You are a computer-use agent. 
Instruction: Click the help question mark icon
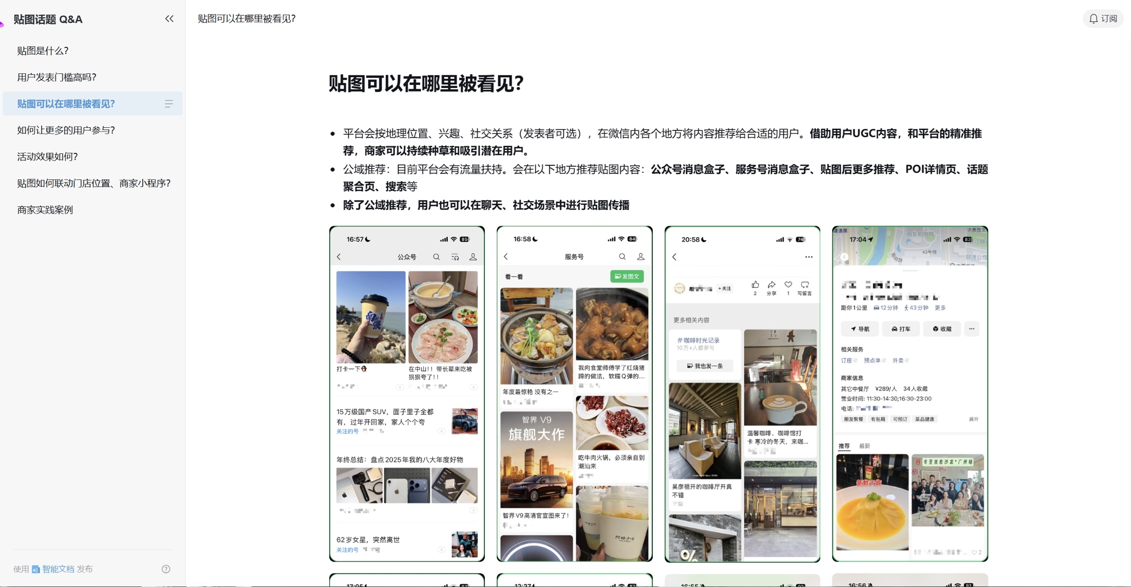click(x=166, y=569)
